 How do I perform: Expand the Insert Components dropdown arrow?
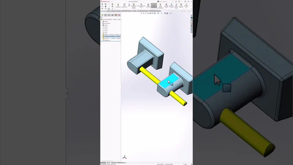(124, 9)
